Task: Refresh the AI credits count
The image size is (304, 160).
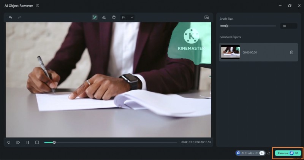Action: pos(269,153)
